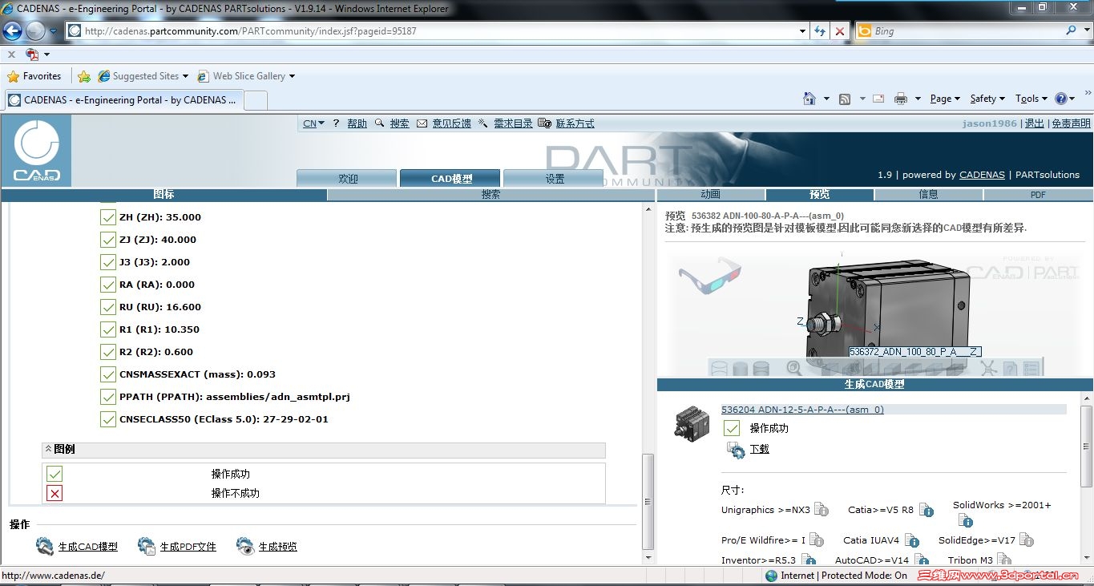Screen dimensions: 1094x586
Task: Click the Print icon in command bar
Action: tap(901, 99)
